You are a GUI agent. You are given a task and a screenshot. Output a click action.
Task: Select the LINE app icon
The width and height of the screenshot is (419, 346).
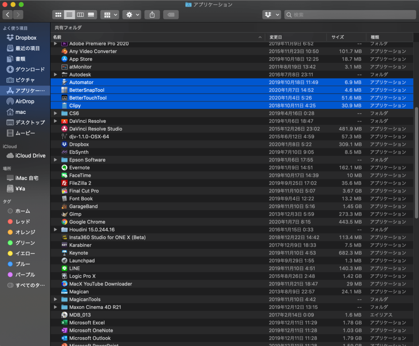[64, 268]
